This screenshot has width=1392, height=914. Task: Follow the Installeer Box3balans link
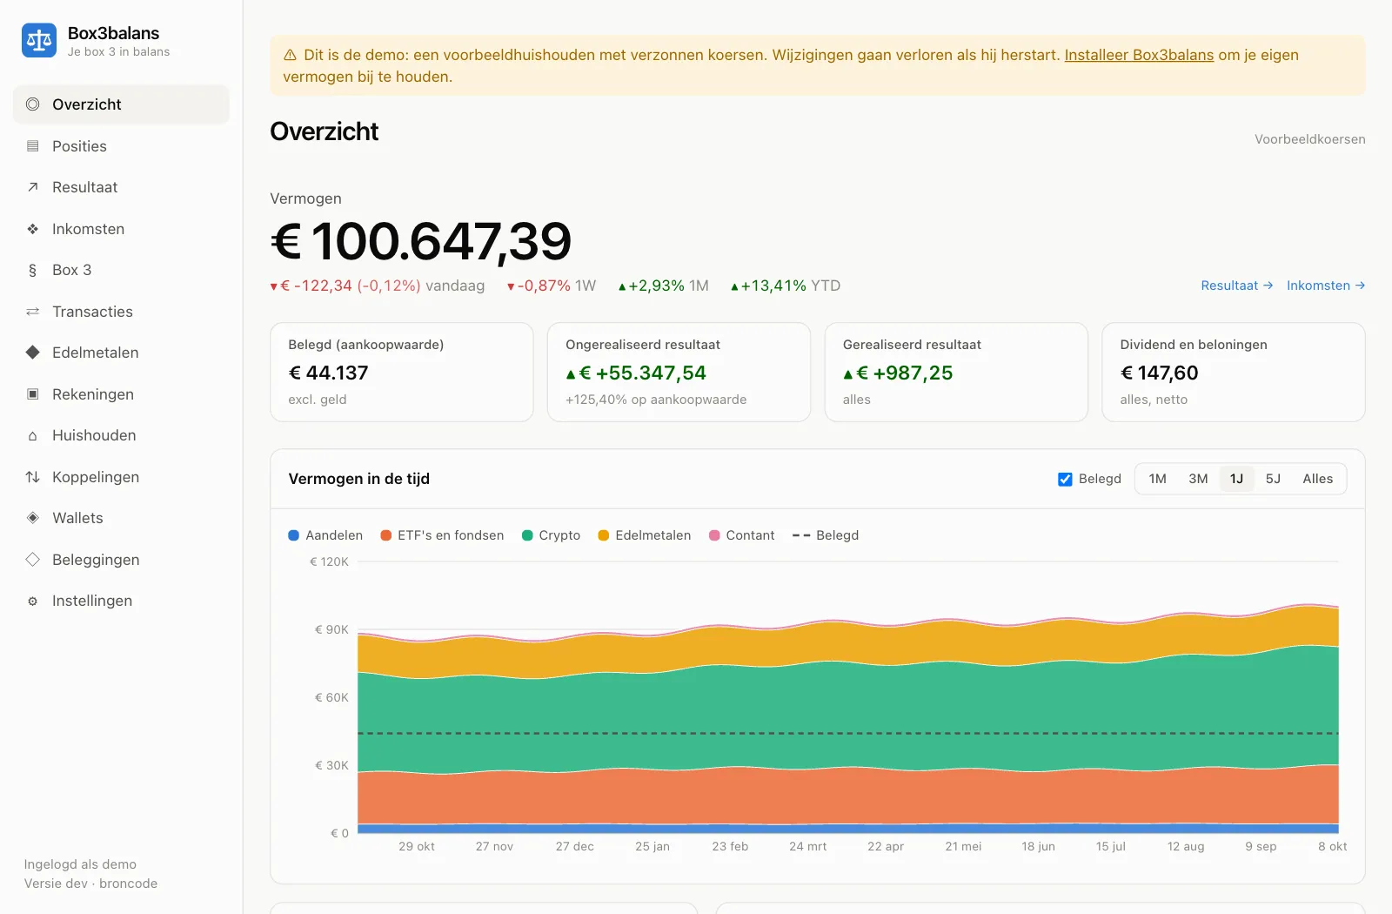pyautogui.click(x=1139, y=55)
